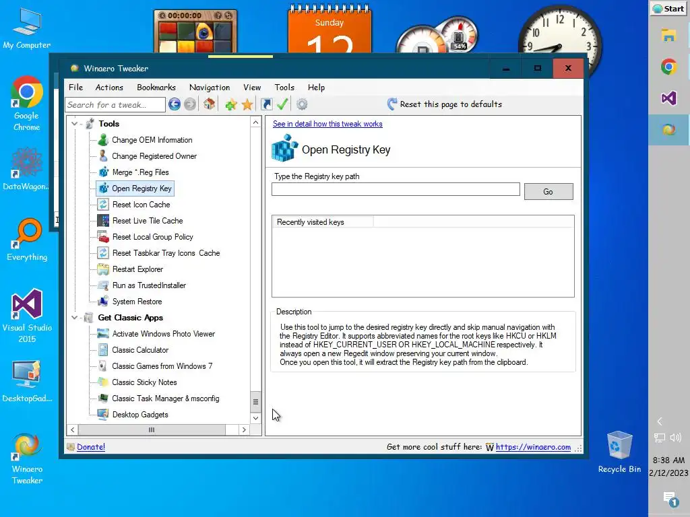Select Classic Games from Windows 7
The width and height of the screenshot is (690, 517).
(162, 366)
